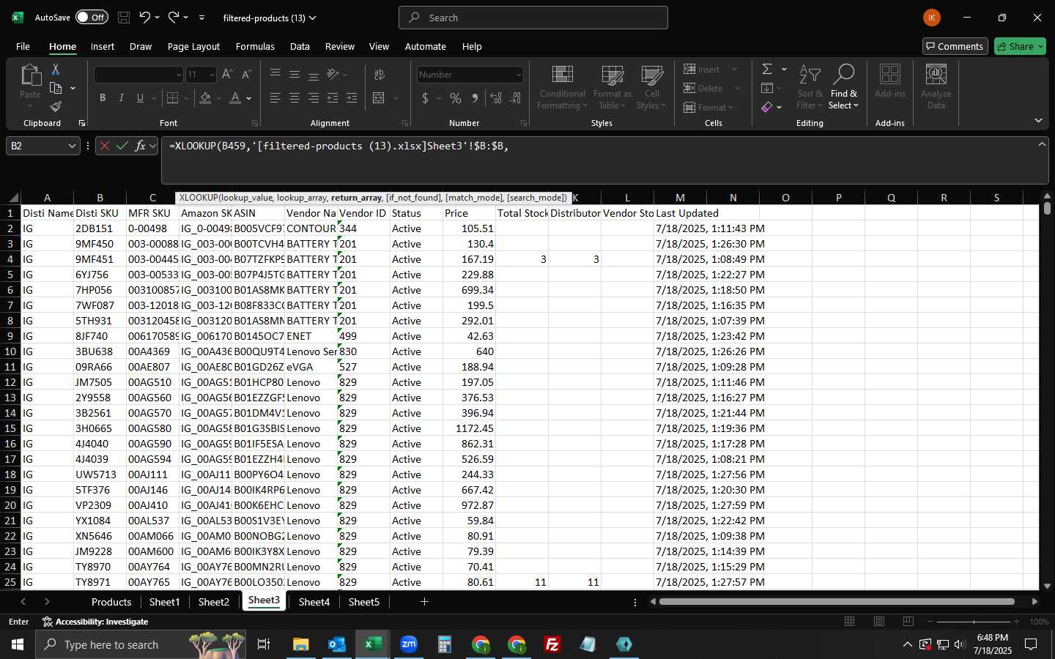
Task: Toggle Underline formatting
Action: pyautogui.click(x=140, y=98)
